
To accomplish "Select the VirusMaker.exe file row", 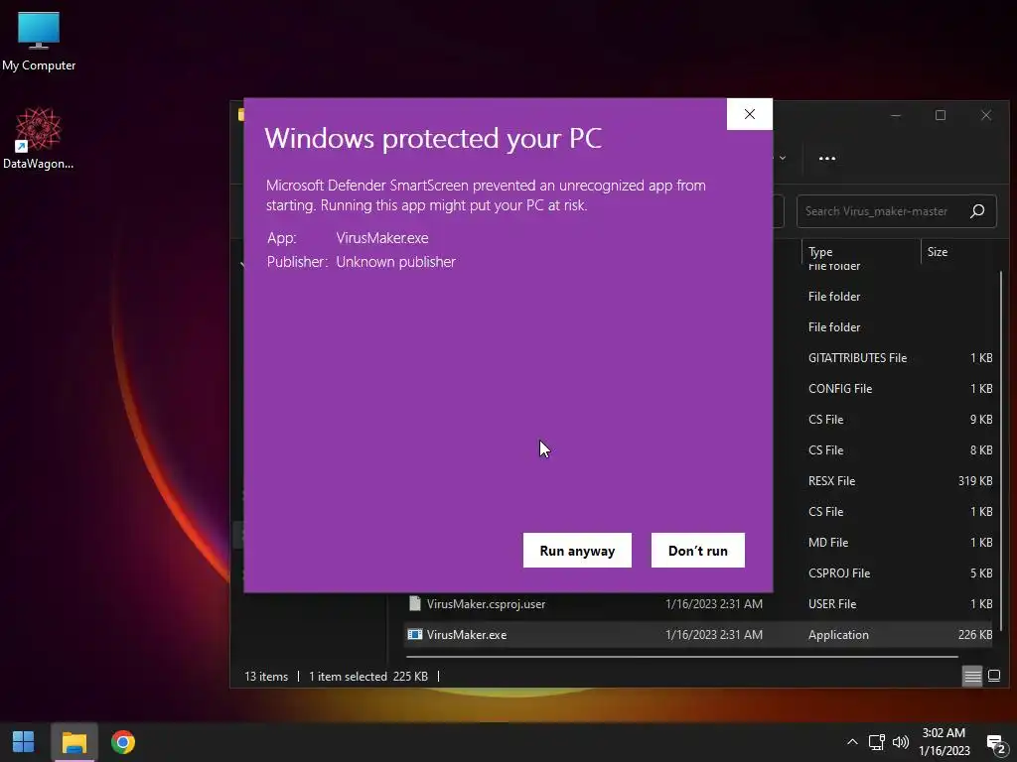I will pos(700,634).
